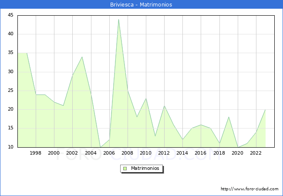Click the 2019 peak at 18
283x196 pixels.
(x=229, y=117)
